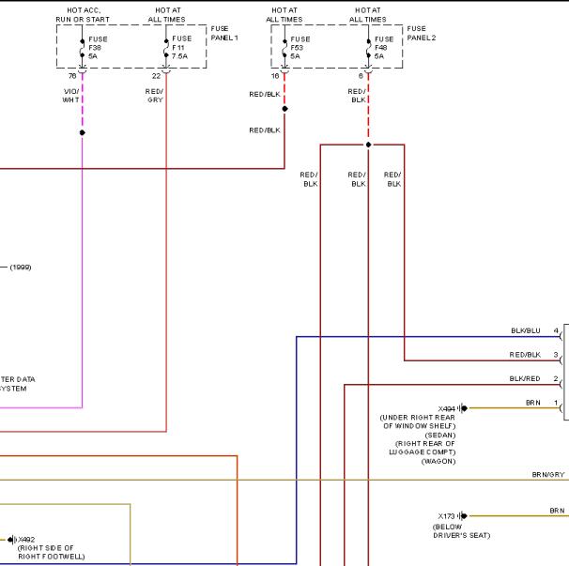The image size is (569, 566).
Task: Click the 'FUSE F53 5A' text
Action: pos(300,48)
